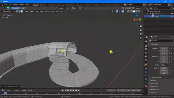The height and width of the screenshot is (98, 174).
Task: Toggle the Collection exclude checkbox
Action: [150, 14]
